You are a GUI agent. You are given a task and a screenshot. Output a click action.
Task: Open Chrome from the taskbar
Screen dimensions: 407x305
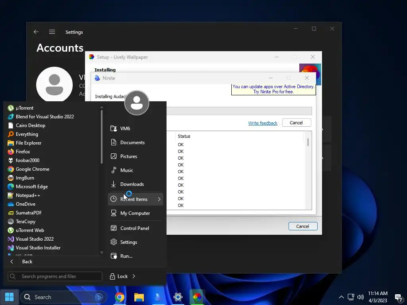pyautogui.click(x=120, y=297)
